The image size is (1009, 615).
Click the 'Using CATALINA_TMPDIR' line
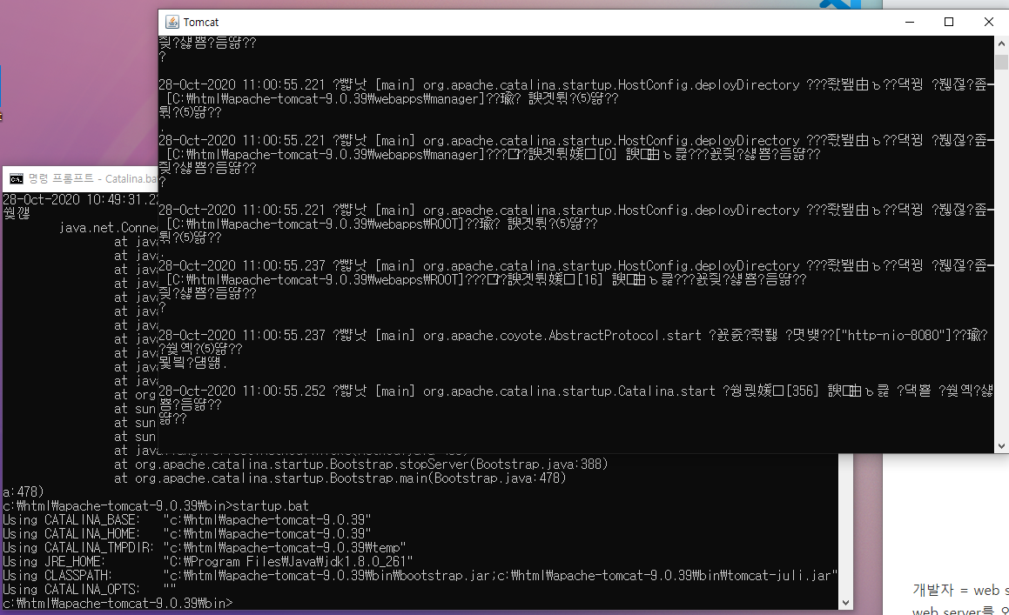(205, 547)
